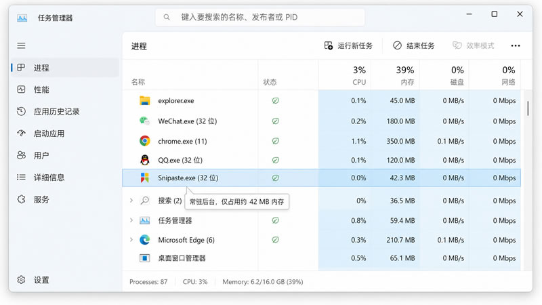Minimize the Task Manager window
This screenshot has height=305, width=542.
[469, 14]
